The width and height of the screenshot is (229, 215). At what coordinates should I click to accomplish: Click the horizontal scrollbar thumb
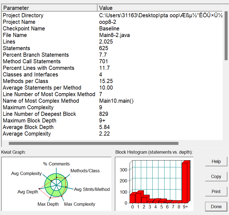tap(93, 143)
